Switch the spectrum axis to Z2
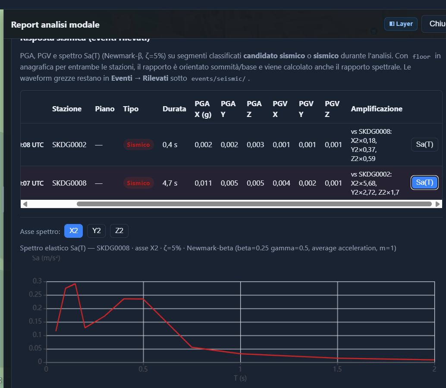 [x=119, y=231]
